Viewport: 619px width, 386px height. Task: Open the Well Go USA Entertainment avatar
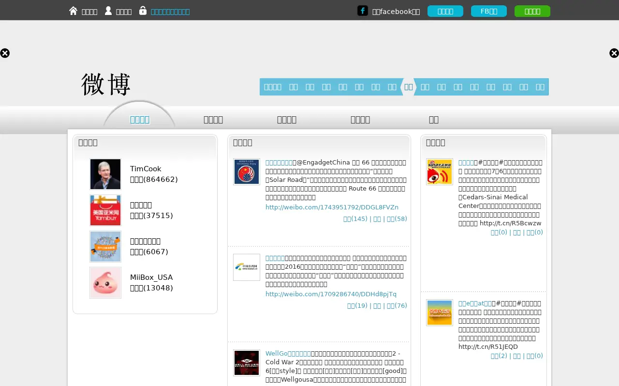pyautogui.click(x=247, y=363)
